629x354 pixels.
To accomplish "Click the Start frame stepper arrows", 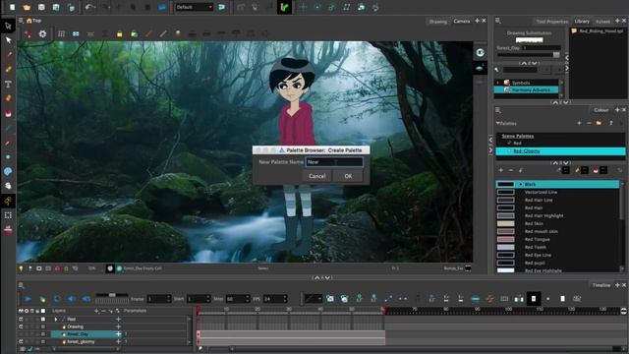I will (207, 299).
